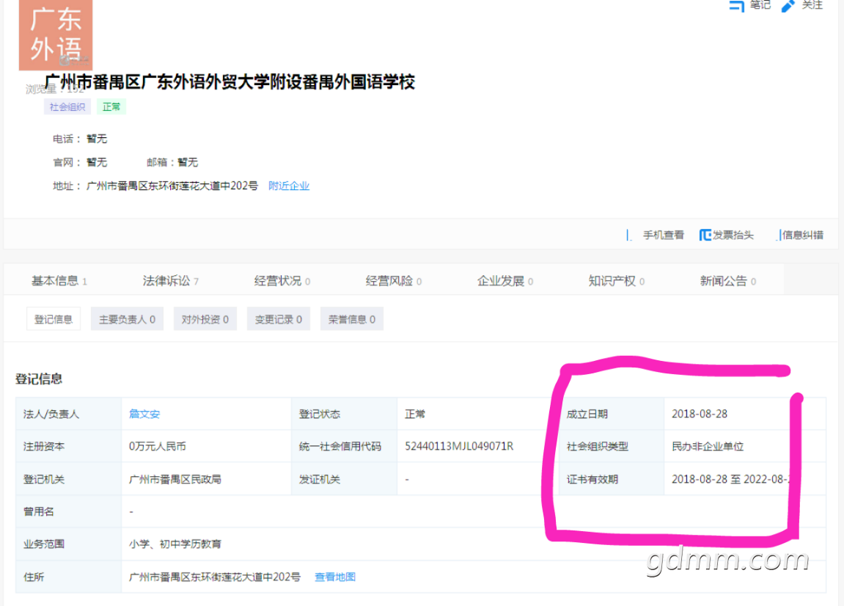Viewport: 844px width, 606px height.
Task: Open the 广东外语 school logo thumbnail
Action: [56, 35]
